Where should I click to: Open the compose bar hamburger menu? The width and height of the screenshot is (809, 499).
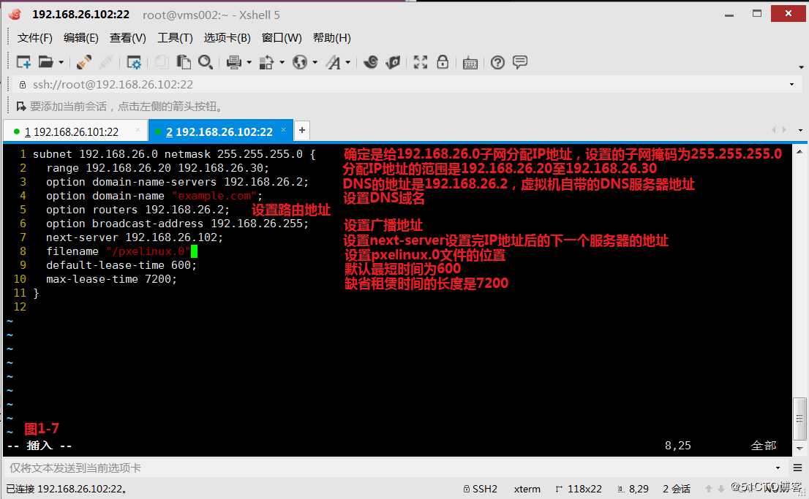(797, 468)
